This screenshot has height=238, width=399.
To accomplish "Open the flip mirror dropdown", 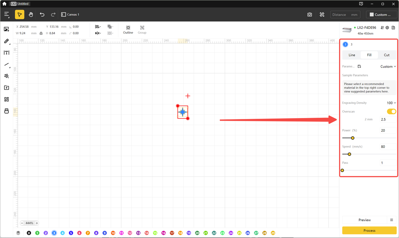I will [98, 33].
